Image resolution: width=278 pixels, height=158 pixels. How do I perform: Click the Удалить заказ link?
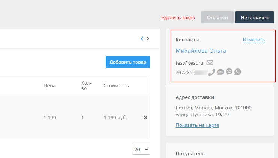point(179,17)
